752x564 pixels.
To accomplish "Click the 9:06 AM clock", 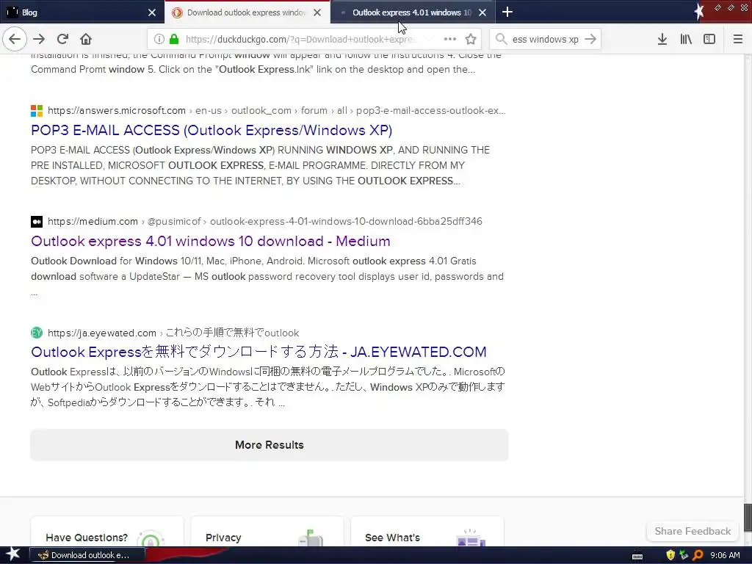I will (x=725, y=555).
